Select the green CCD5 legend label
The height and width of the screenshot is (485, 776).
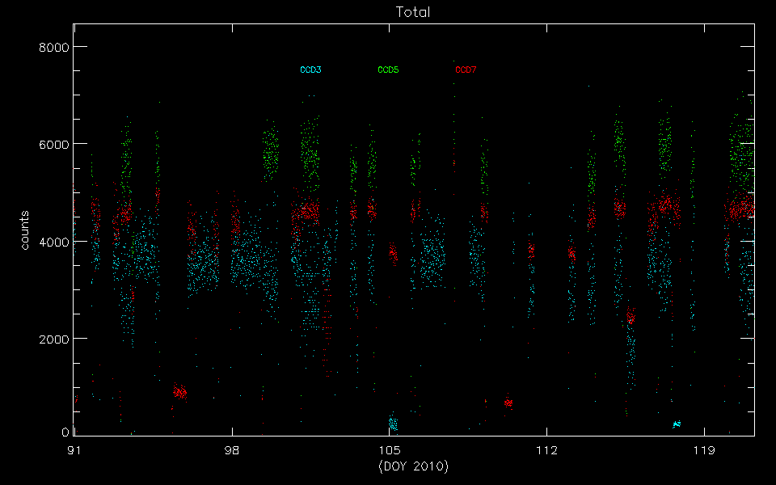[388, 70]
